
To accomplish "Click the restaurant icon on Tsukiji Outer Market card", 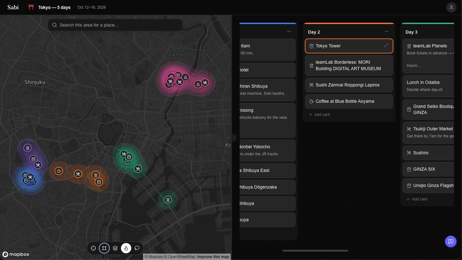I will tap(409, 129).
